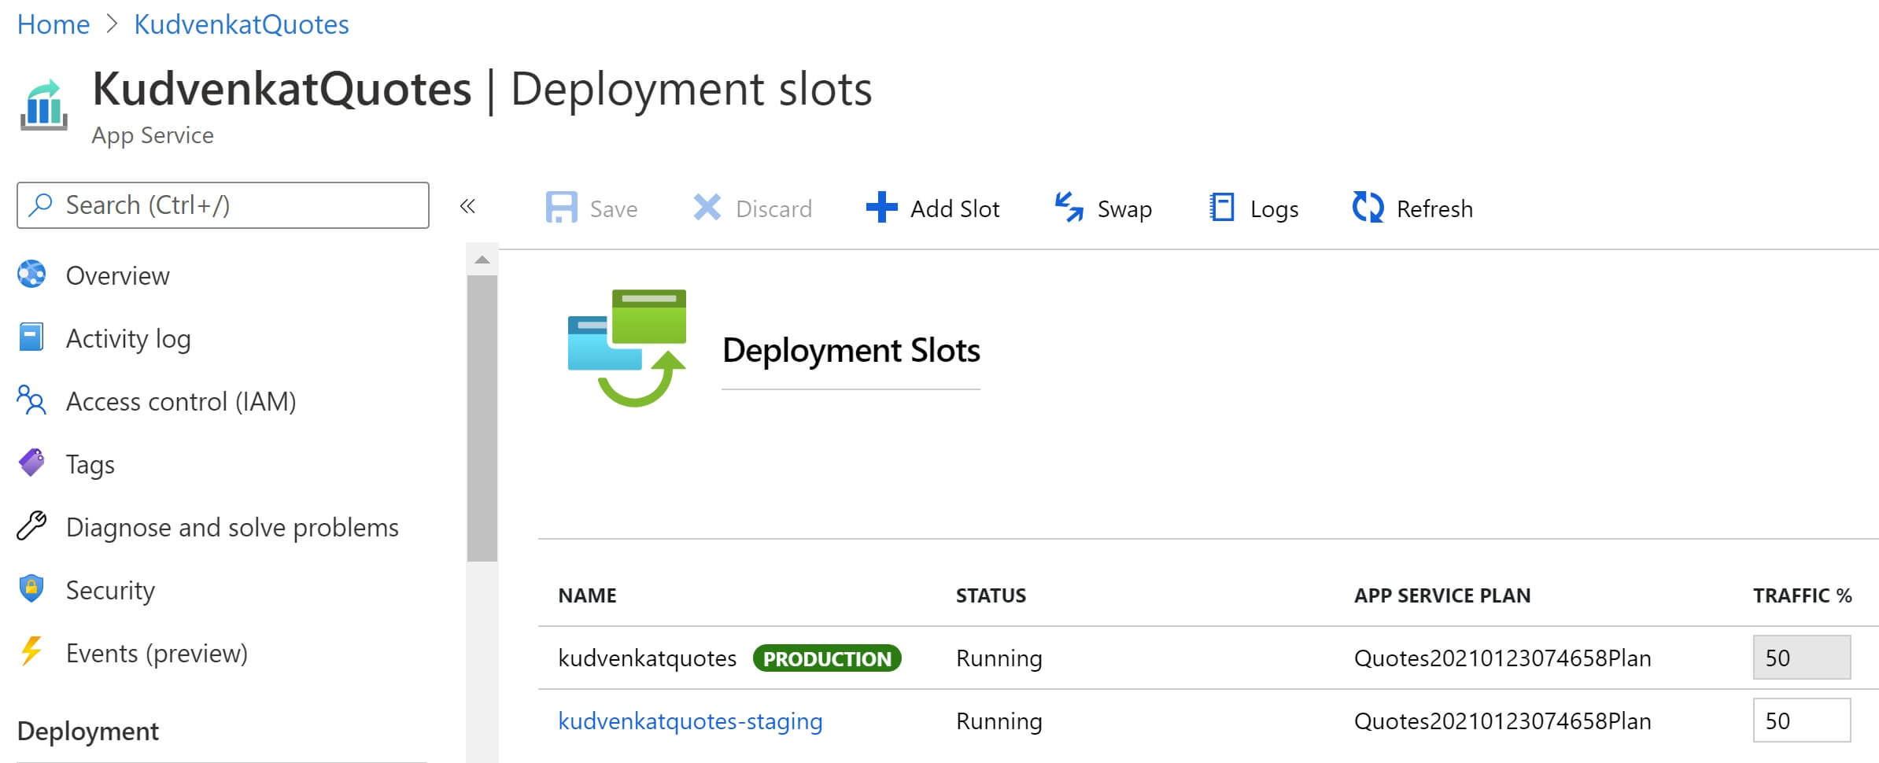
Task: Click the kudvenkatquotes production slot name
Action: pos(647,658)
